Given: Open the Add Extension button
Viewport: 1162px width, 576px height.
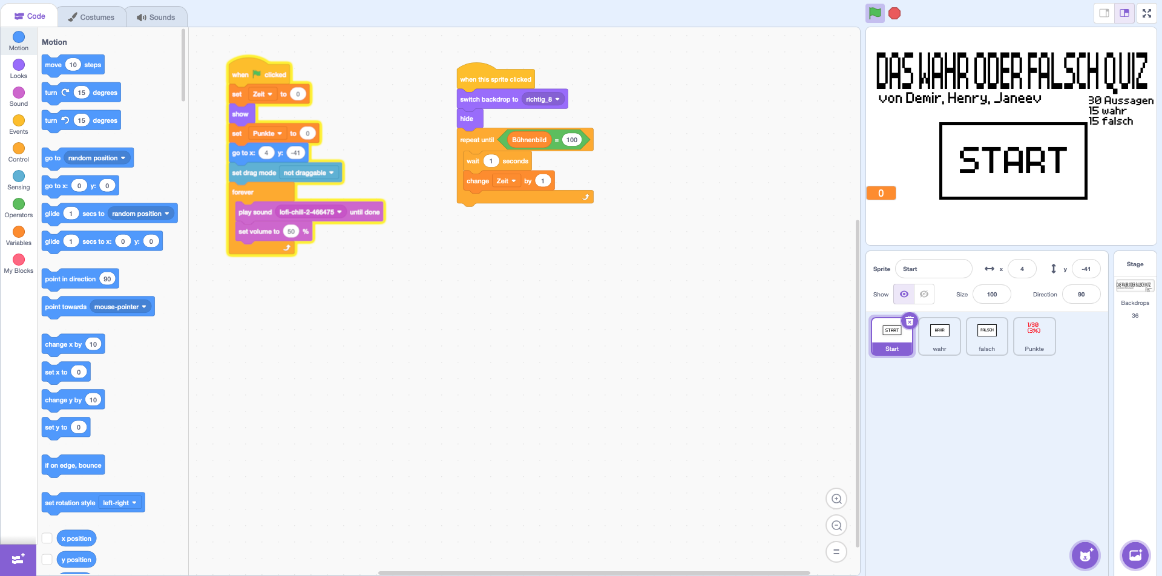Looking at the screenshot, I should pos(18,559).
